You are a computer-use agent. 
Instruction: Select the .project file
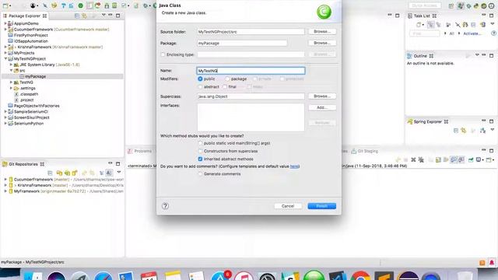[x=26, y=100]
